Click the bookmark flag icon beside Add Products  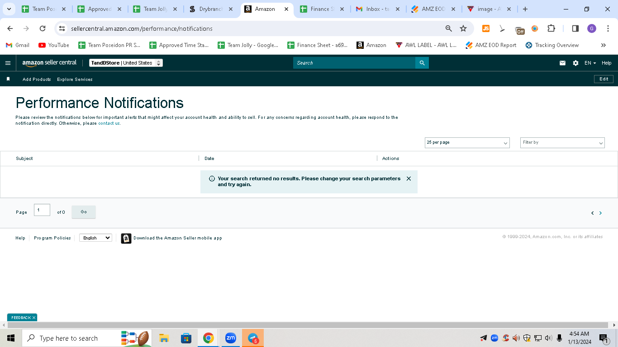(x=8, y=79)
